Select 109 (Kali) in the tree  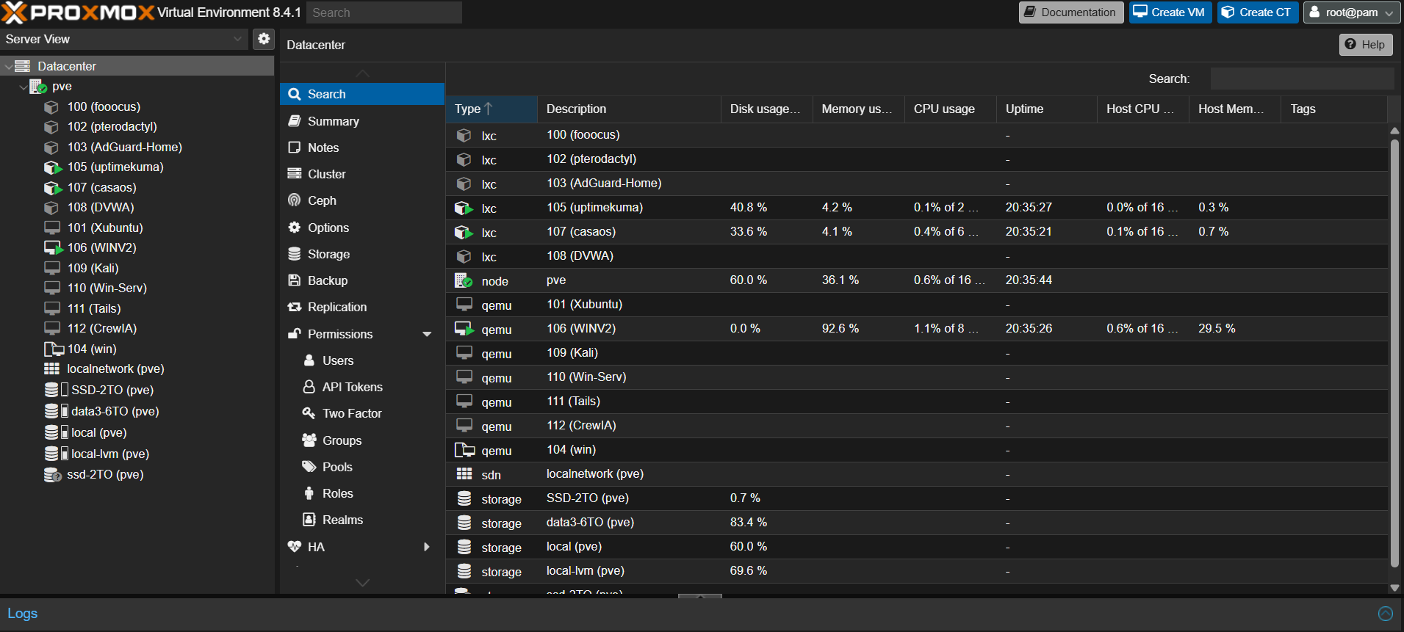(93, 268)
